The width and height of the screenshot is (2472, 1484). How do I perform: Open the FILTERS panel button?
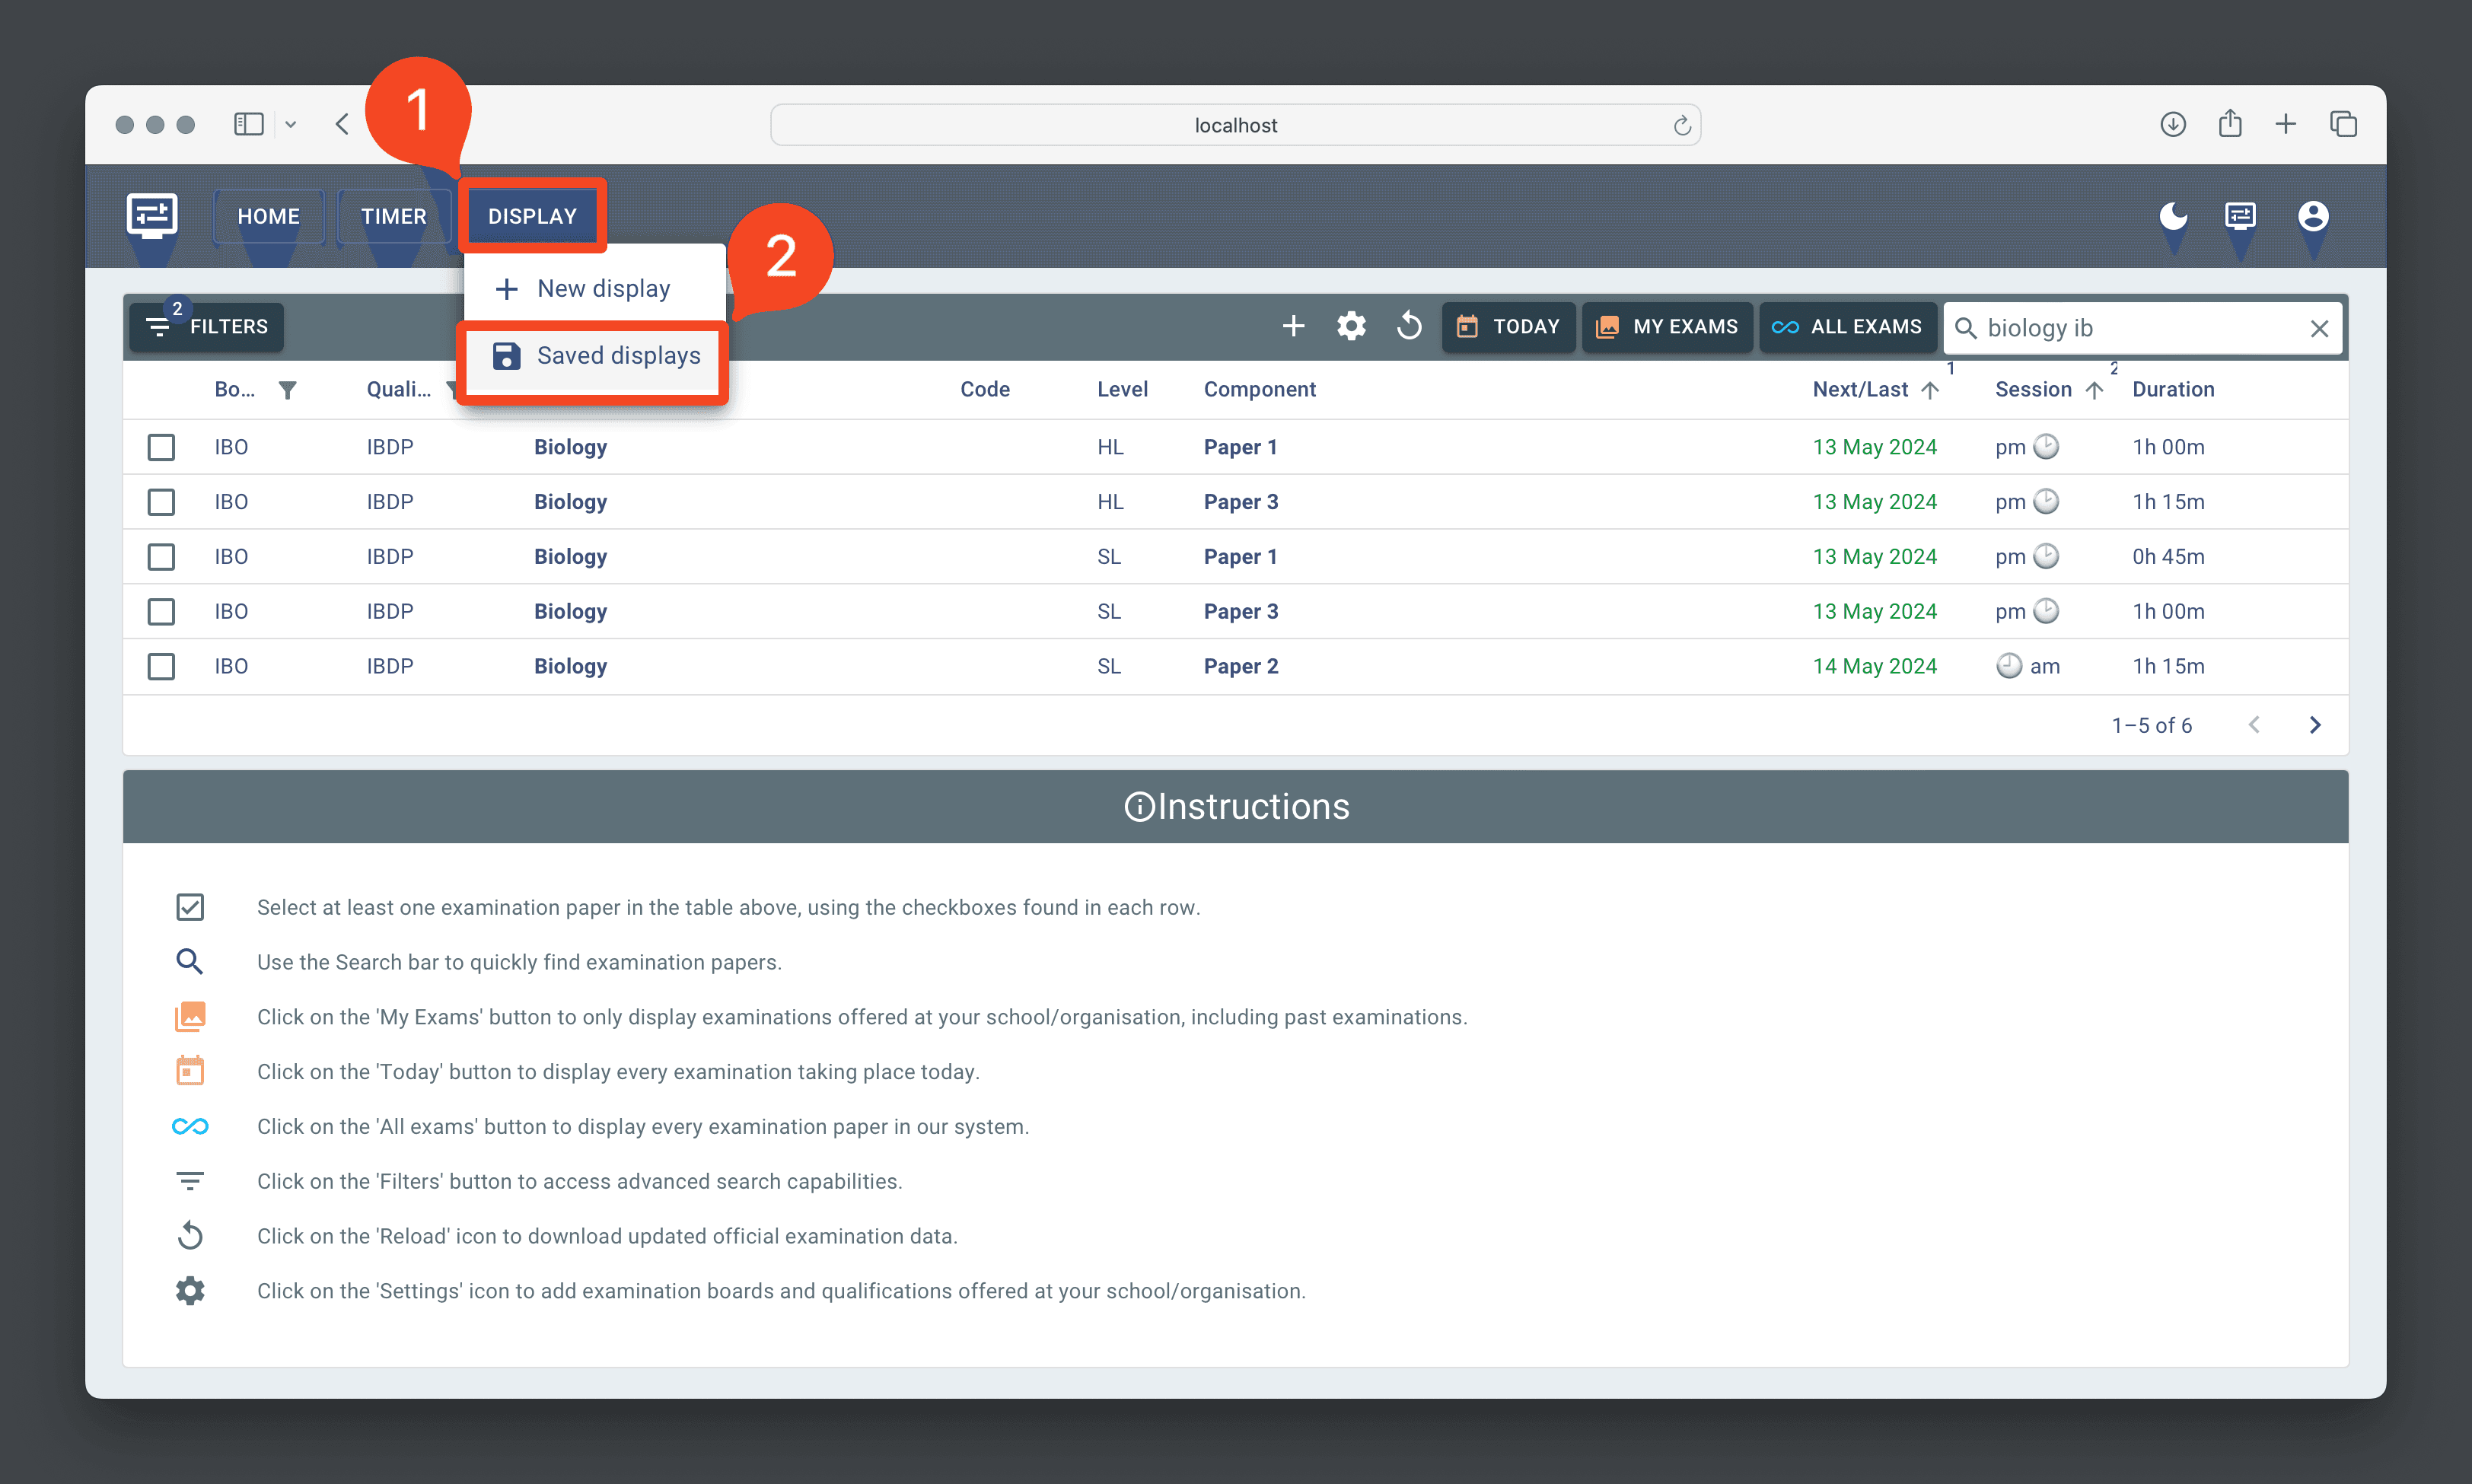point(207,327)
